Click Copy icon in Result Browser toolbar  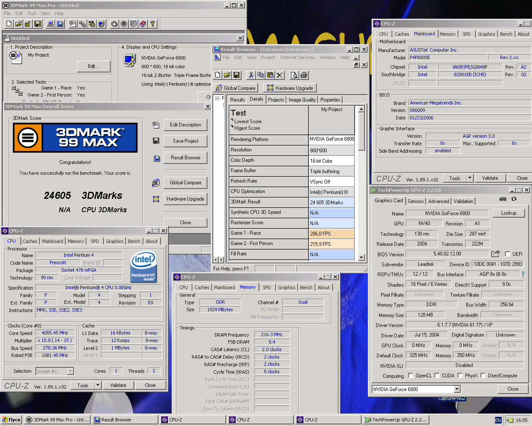click(261, 75)
